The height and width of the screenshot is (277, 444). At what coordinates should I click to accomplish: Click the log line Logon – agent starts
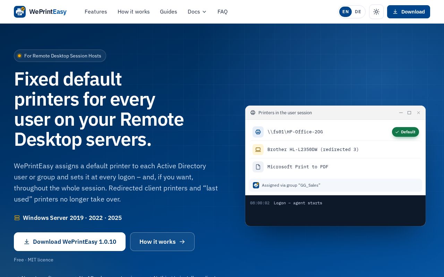pos(298,203)
